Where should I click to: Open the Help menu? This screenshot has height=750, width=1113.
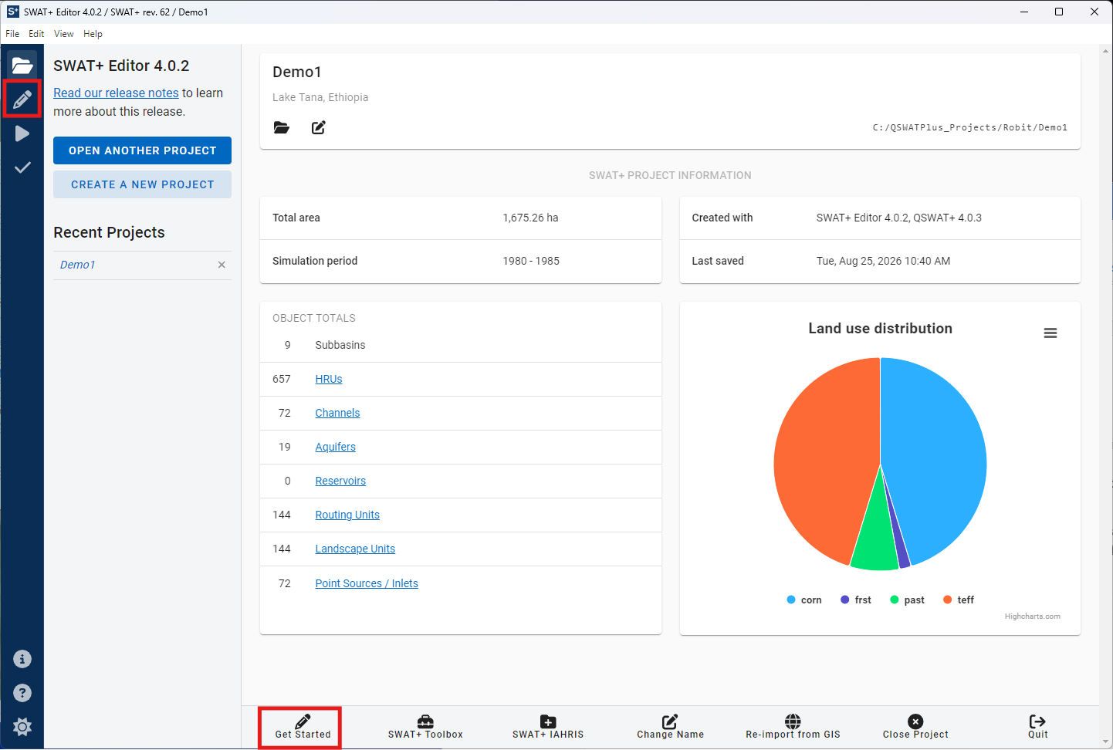point(93,34)
